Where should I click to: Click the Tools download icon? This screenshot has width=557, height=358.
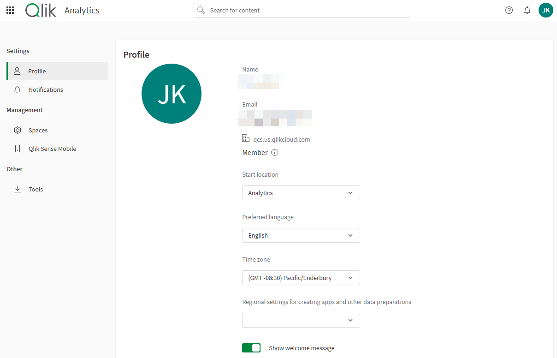coord(17,189)
